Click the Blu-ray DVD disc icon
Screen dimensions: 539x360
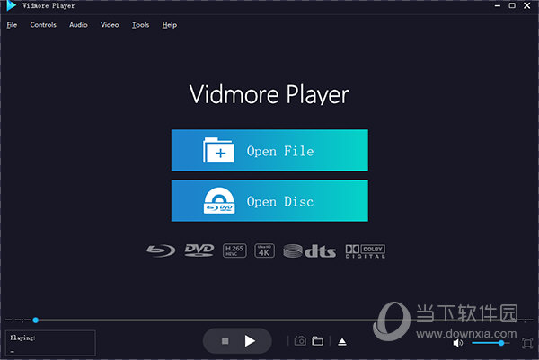click(219, 200)
